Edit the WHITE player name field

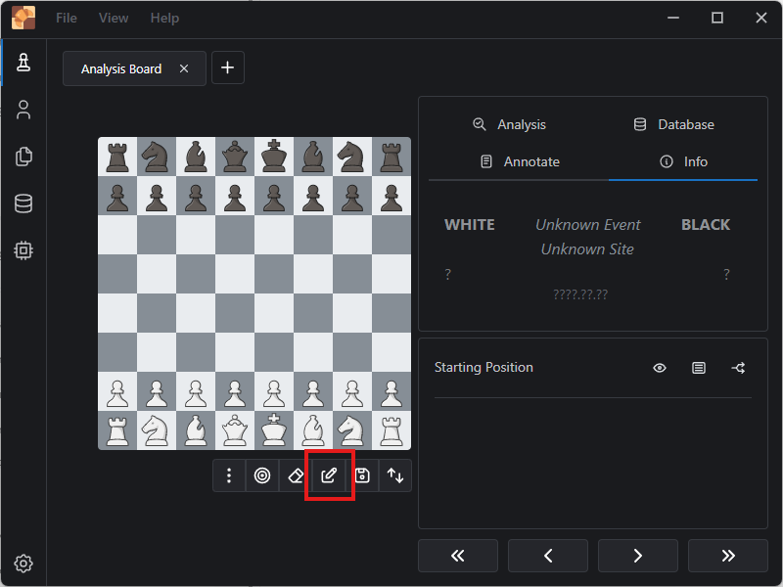(x=470, y=225)
